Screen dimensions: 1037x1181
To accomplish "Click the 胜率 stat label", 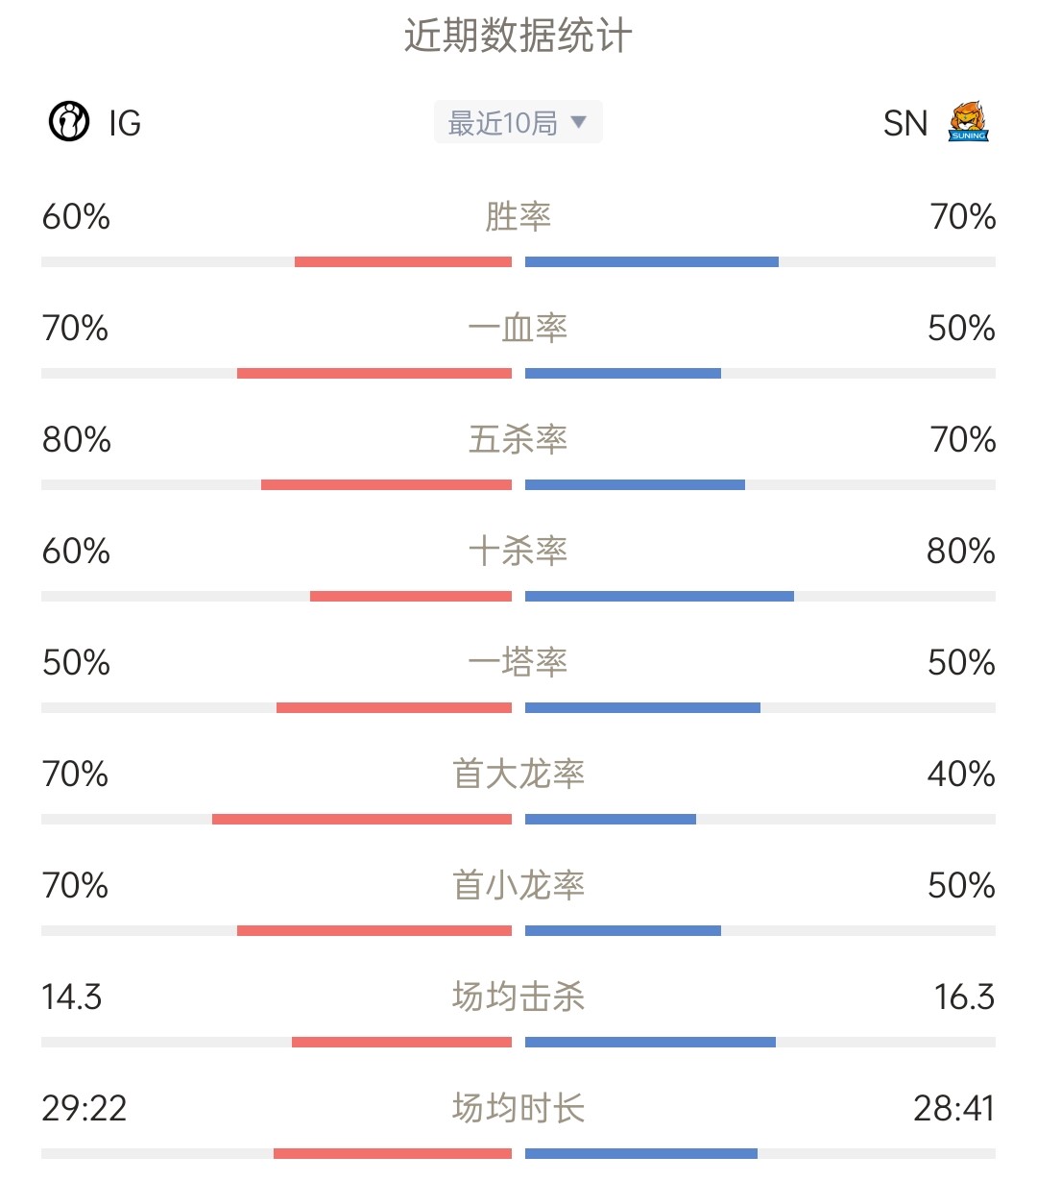I will tap(518, 216).
